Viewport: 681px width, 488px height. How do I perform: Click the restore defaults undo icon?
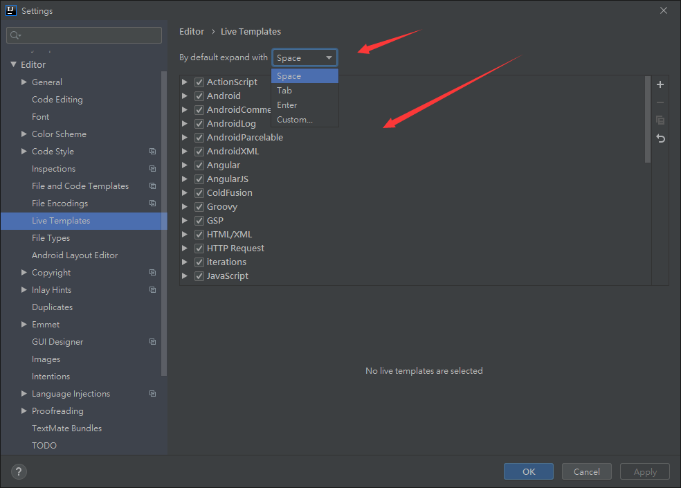click(x=660, y=138)
